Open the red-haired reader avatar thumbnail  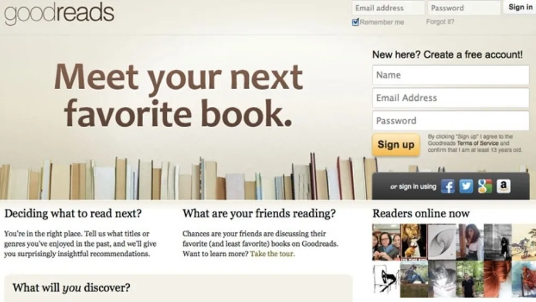tap(497, 278)
